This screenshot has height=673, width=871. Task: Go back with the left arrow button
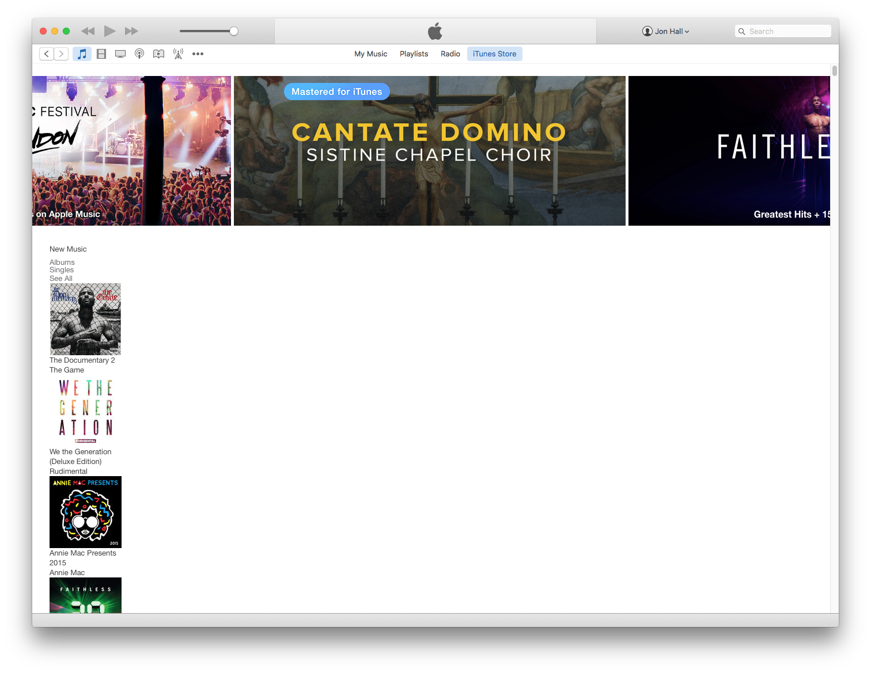[47, 54]
